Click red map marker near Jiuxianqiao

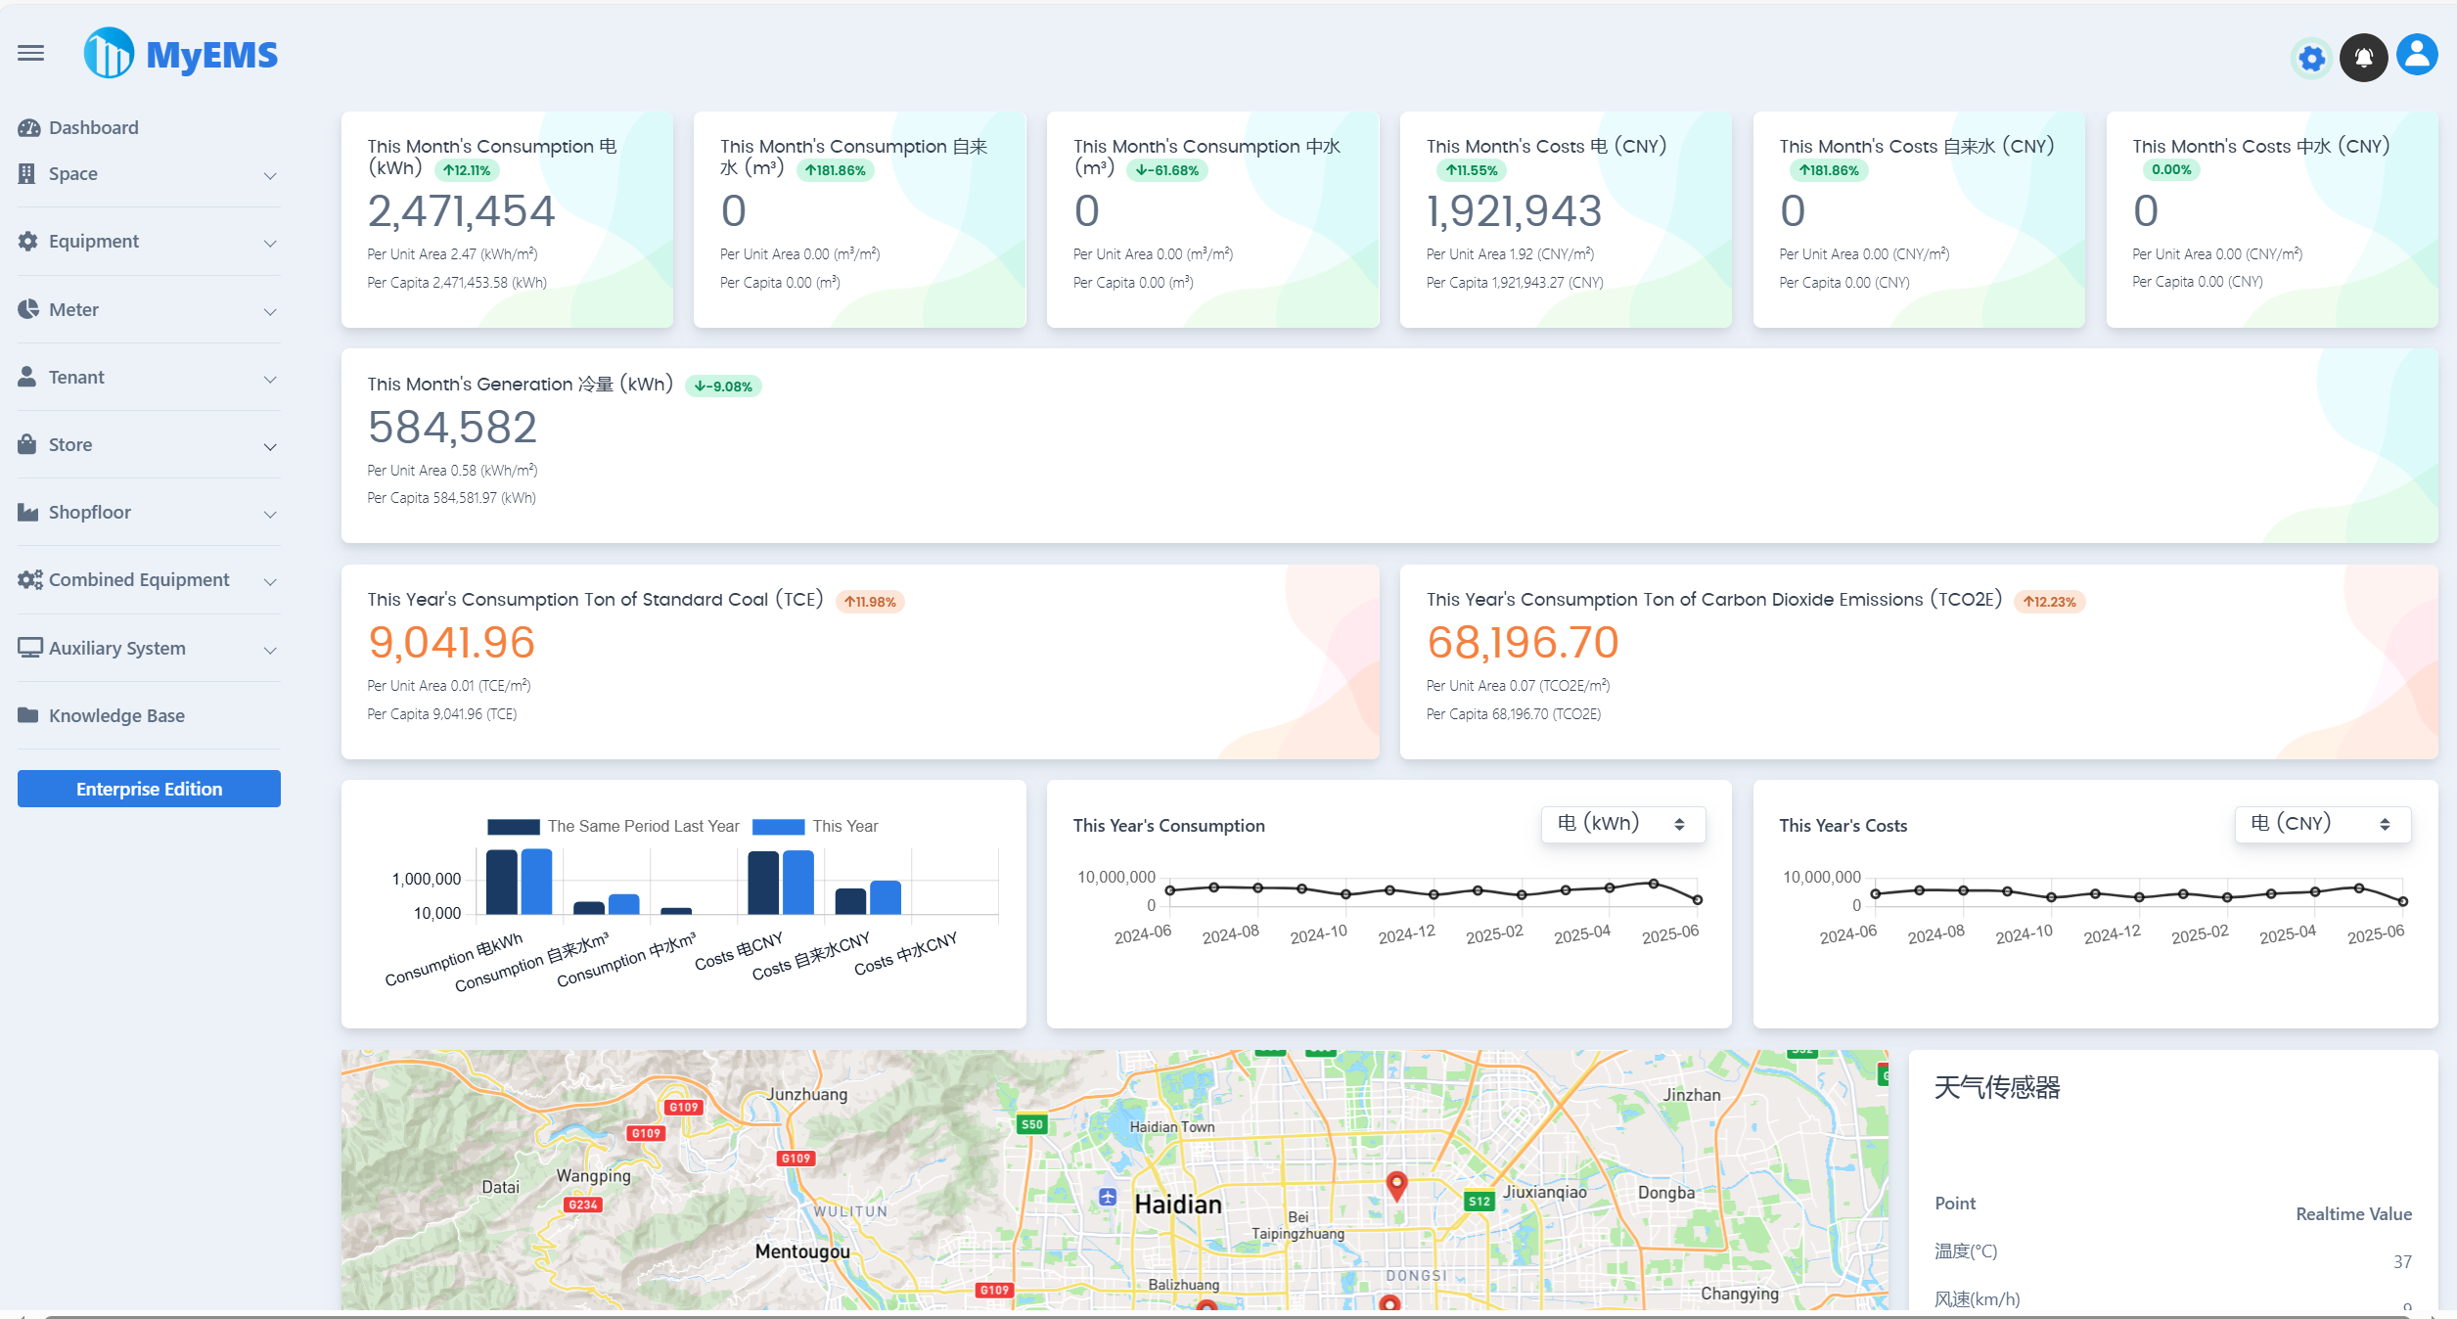pyautogui.click(x=1396, y=1185)
